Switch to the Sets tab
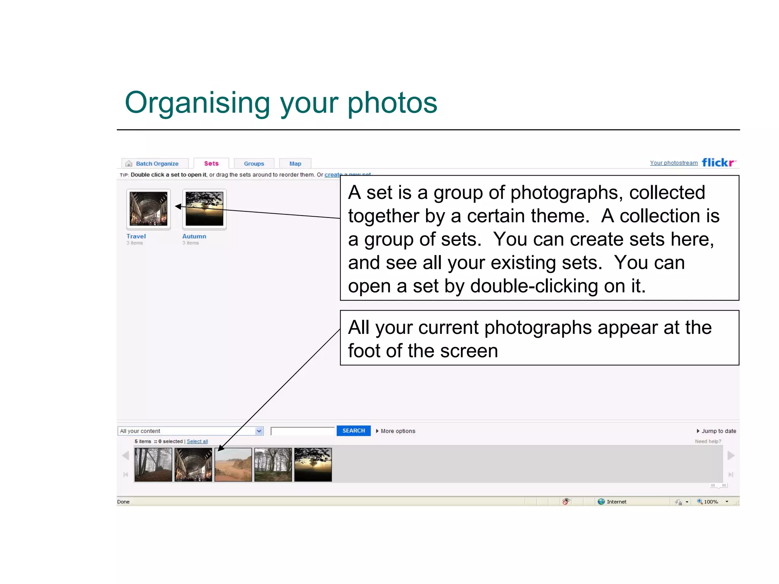This screenshot has width=779, height=584. pos(211,163)
